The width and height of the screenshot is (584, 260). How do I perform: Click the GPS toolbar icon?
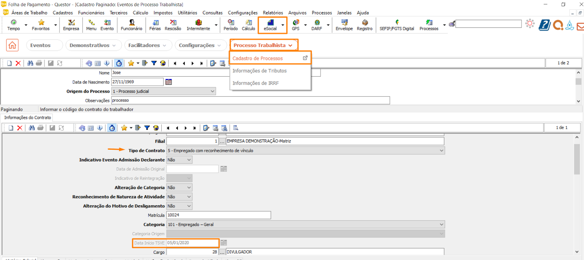296,25
